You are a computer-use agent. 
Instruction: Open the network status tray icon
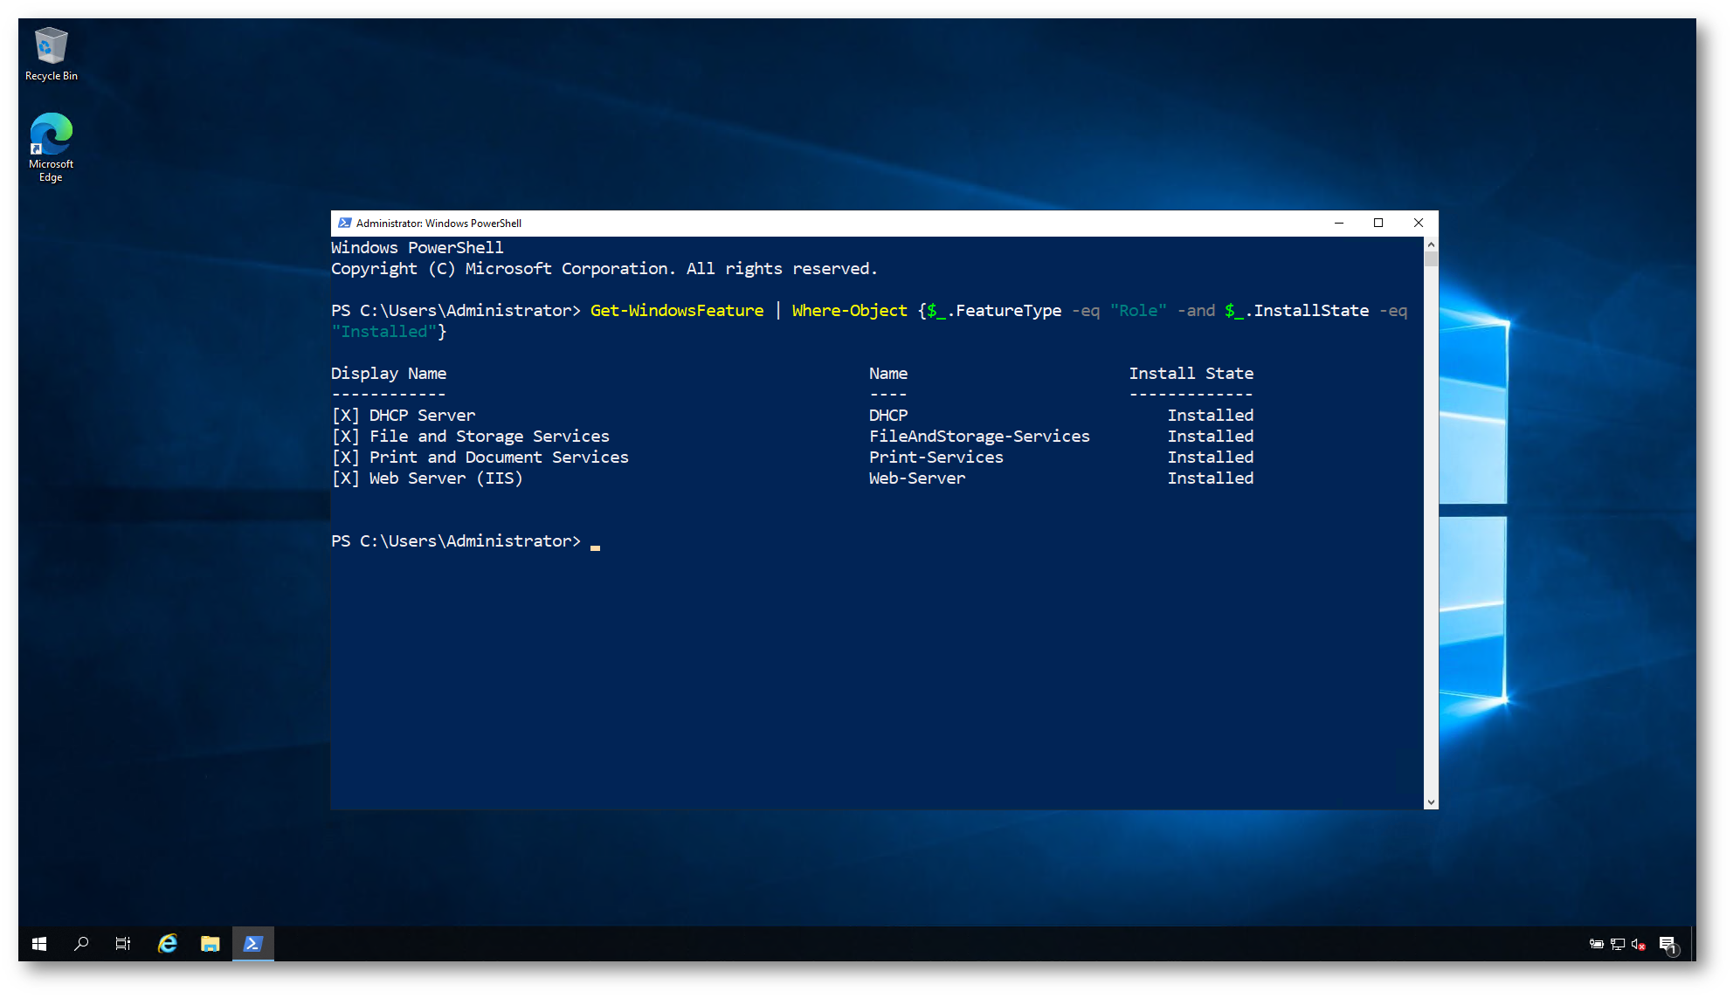[x=1617, y=944]
